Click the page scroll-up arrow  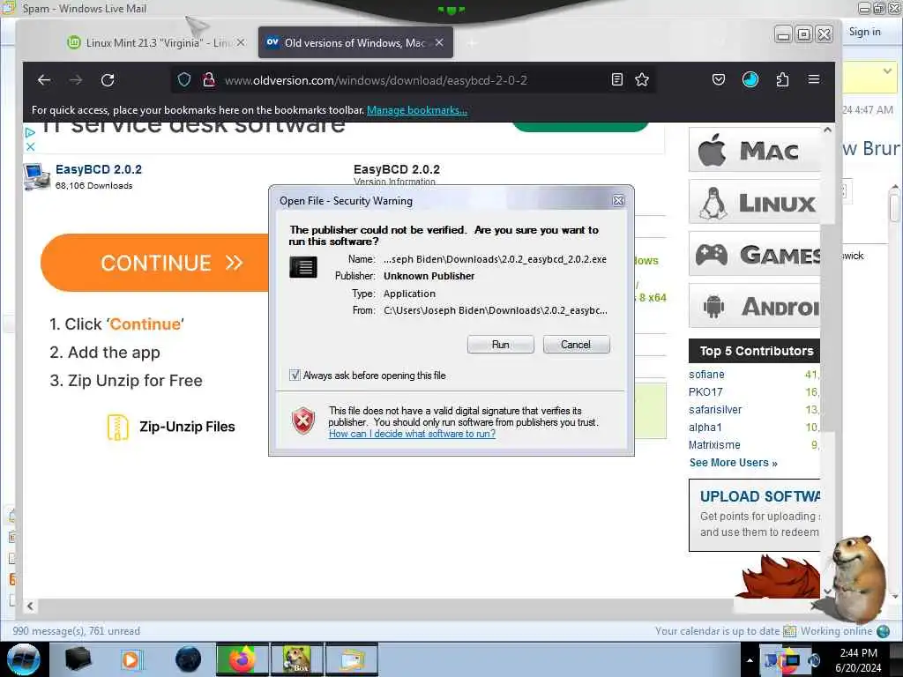827,130
